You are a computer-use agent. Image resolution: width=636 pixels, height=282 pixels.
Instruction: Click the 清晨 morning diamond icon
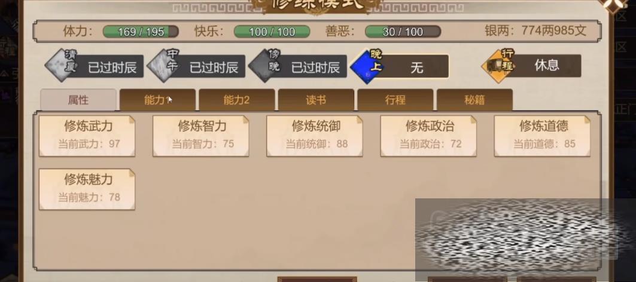(62, 66)
